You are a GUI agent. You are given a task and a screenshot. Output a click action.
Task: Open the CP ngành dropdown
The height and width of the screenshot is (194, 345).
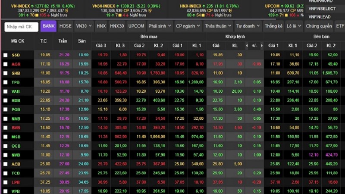188,26
